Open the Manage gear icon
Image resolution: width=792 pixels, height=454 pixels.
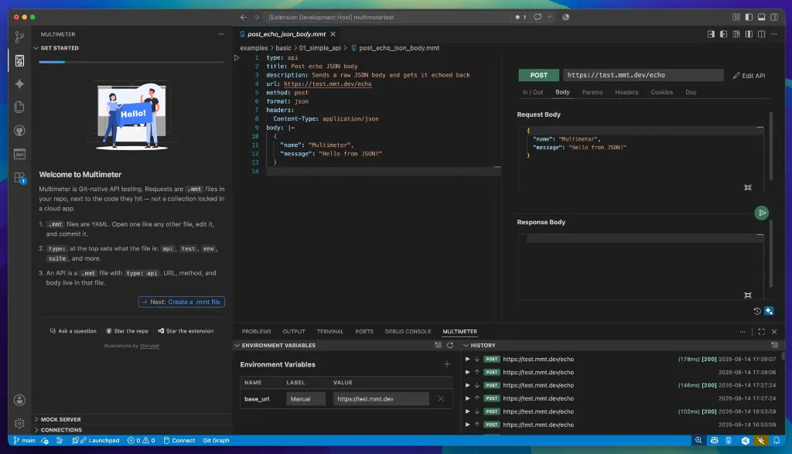19,423
